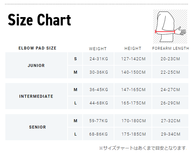
Task: Select the SENIOR category cell
Action: coord(36,127)
